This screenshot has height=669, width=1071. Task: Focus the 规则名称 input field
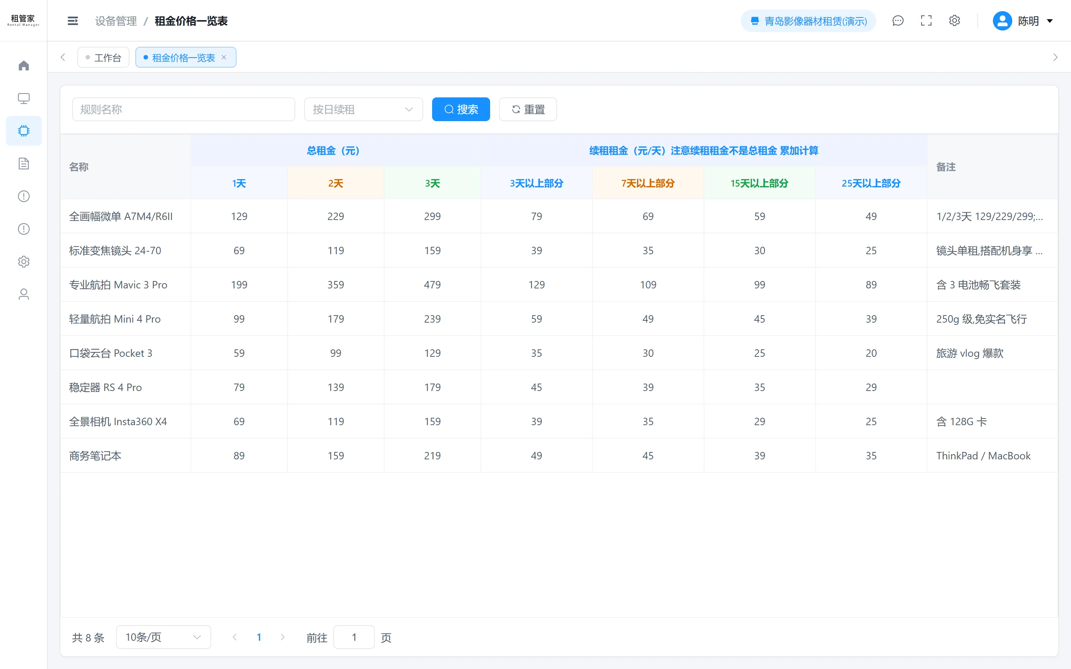183,109
